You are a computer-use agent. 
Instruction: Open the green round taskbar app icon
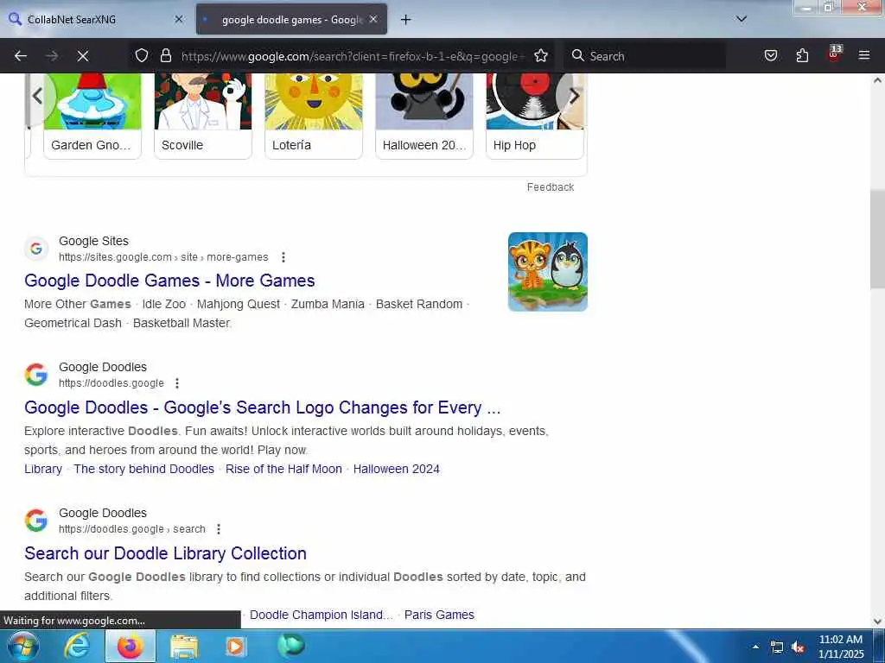coord(291,646)
